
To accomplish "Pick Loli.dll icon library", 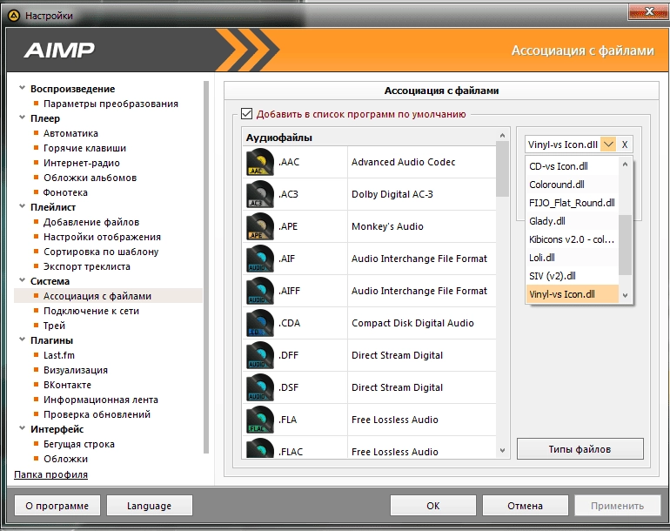I will coord(573,258).
